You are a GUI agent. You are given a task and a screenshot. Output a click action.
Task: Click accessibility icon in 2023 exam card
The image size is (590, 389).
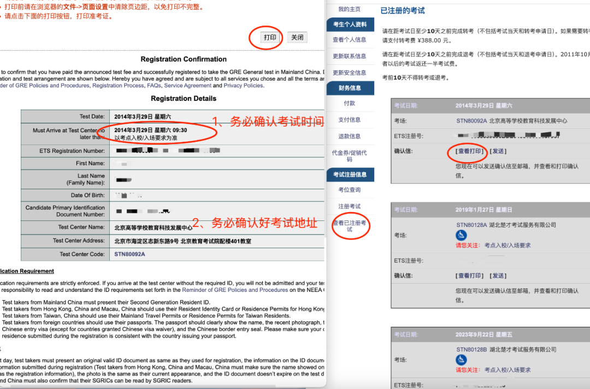coord(461,360)
